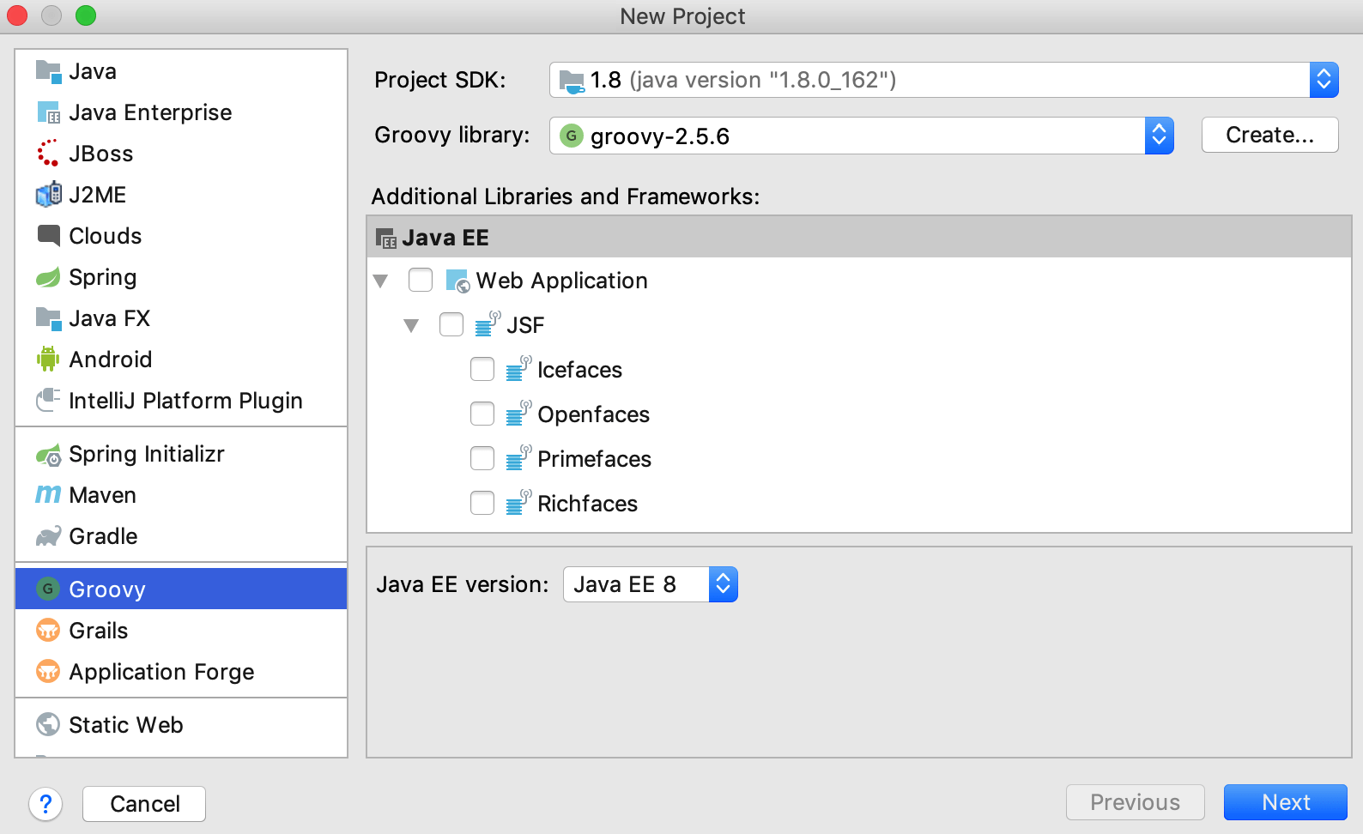Select the Spring Initializr icon
Viewport: 1363px width, 834px height.
(48, 455)
